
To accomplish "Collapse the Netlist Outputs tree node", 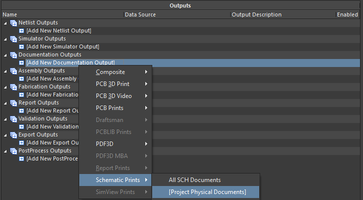I will 5,23.
